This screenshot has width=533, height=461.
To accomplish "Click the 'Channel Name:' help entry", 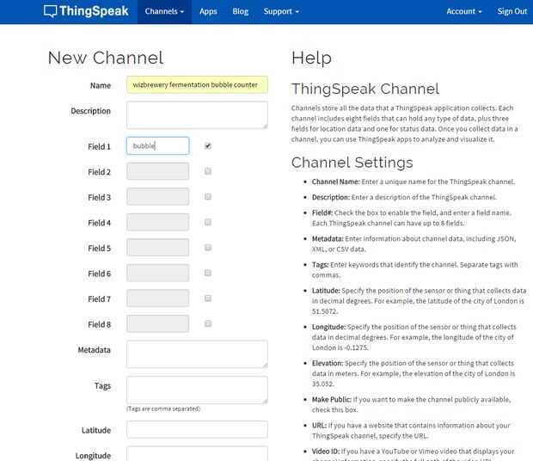I will [413, 181].
